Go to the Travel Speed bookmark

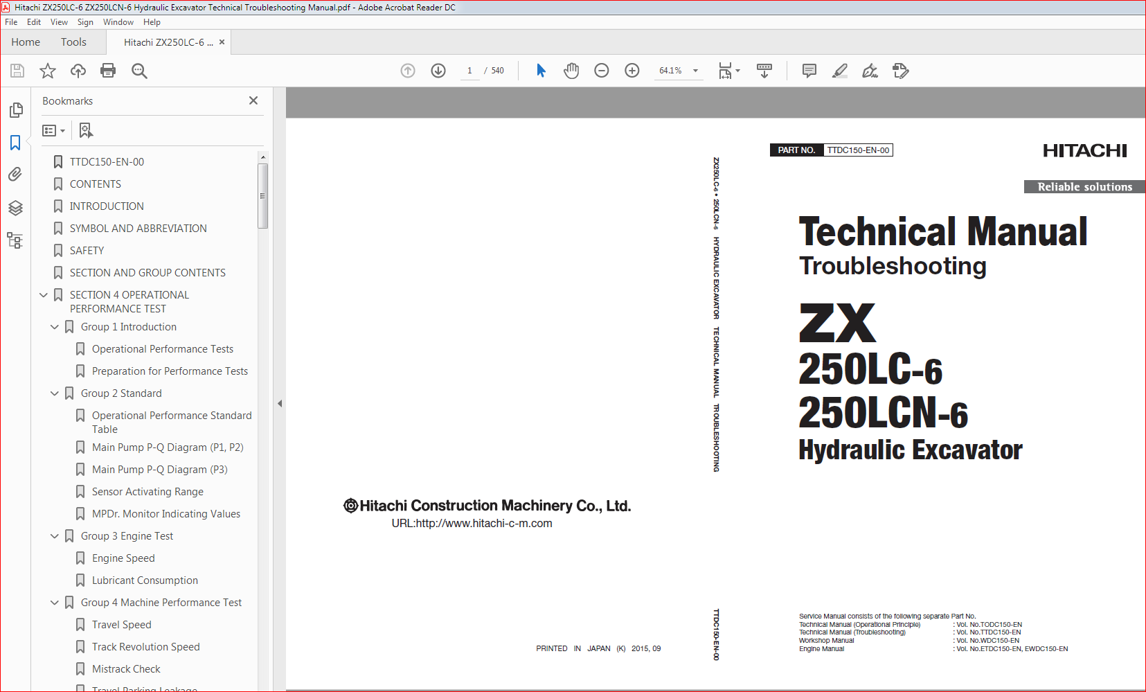[121, 625]
